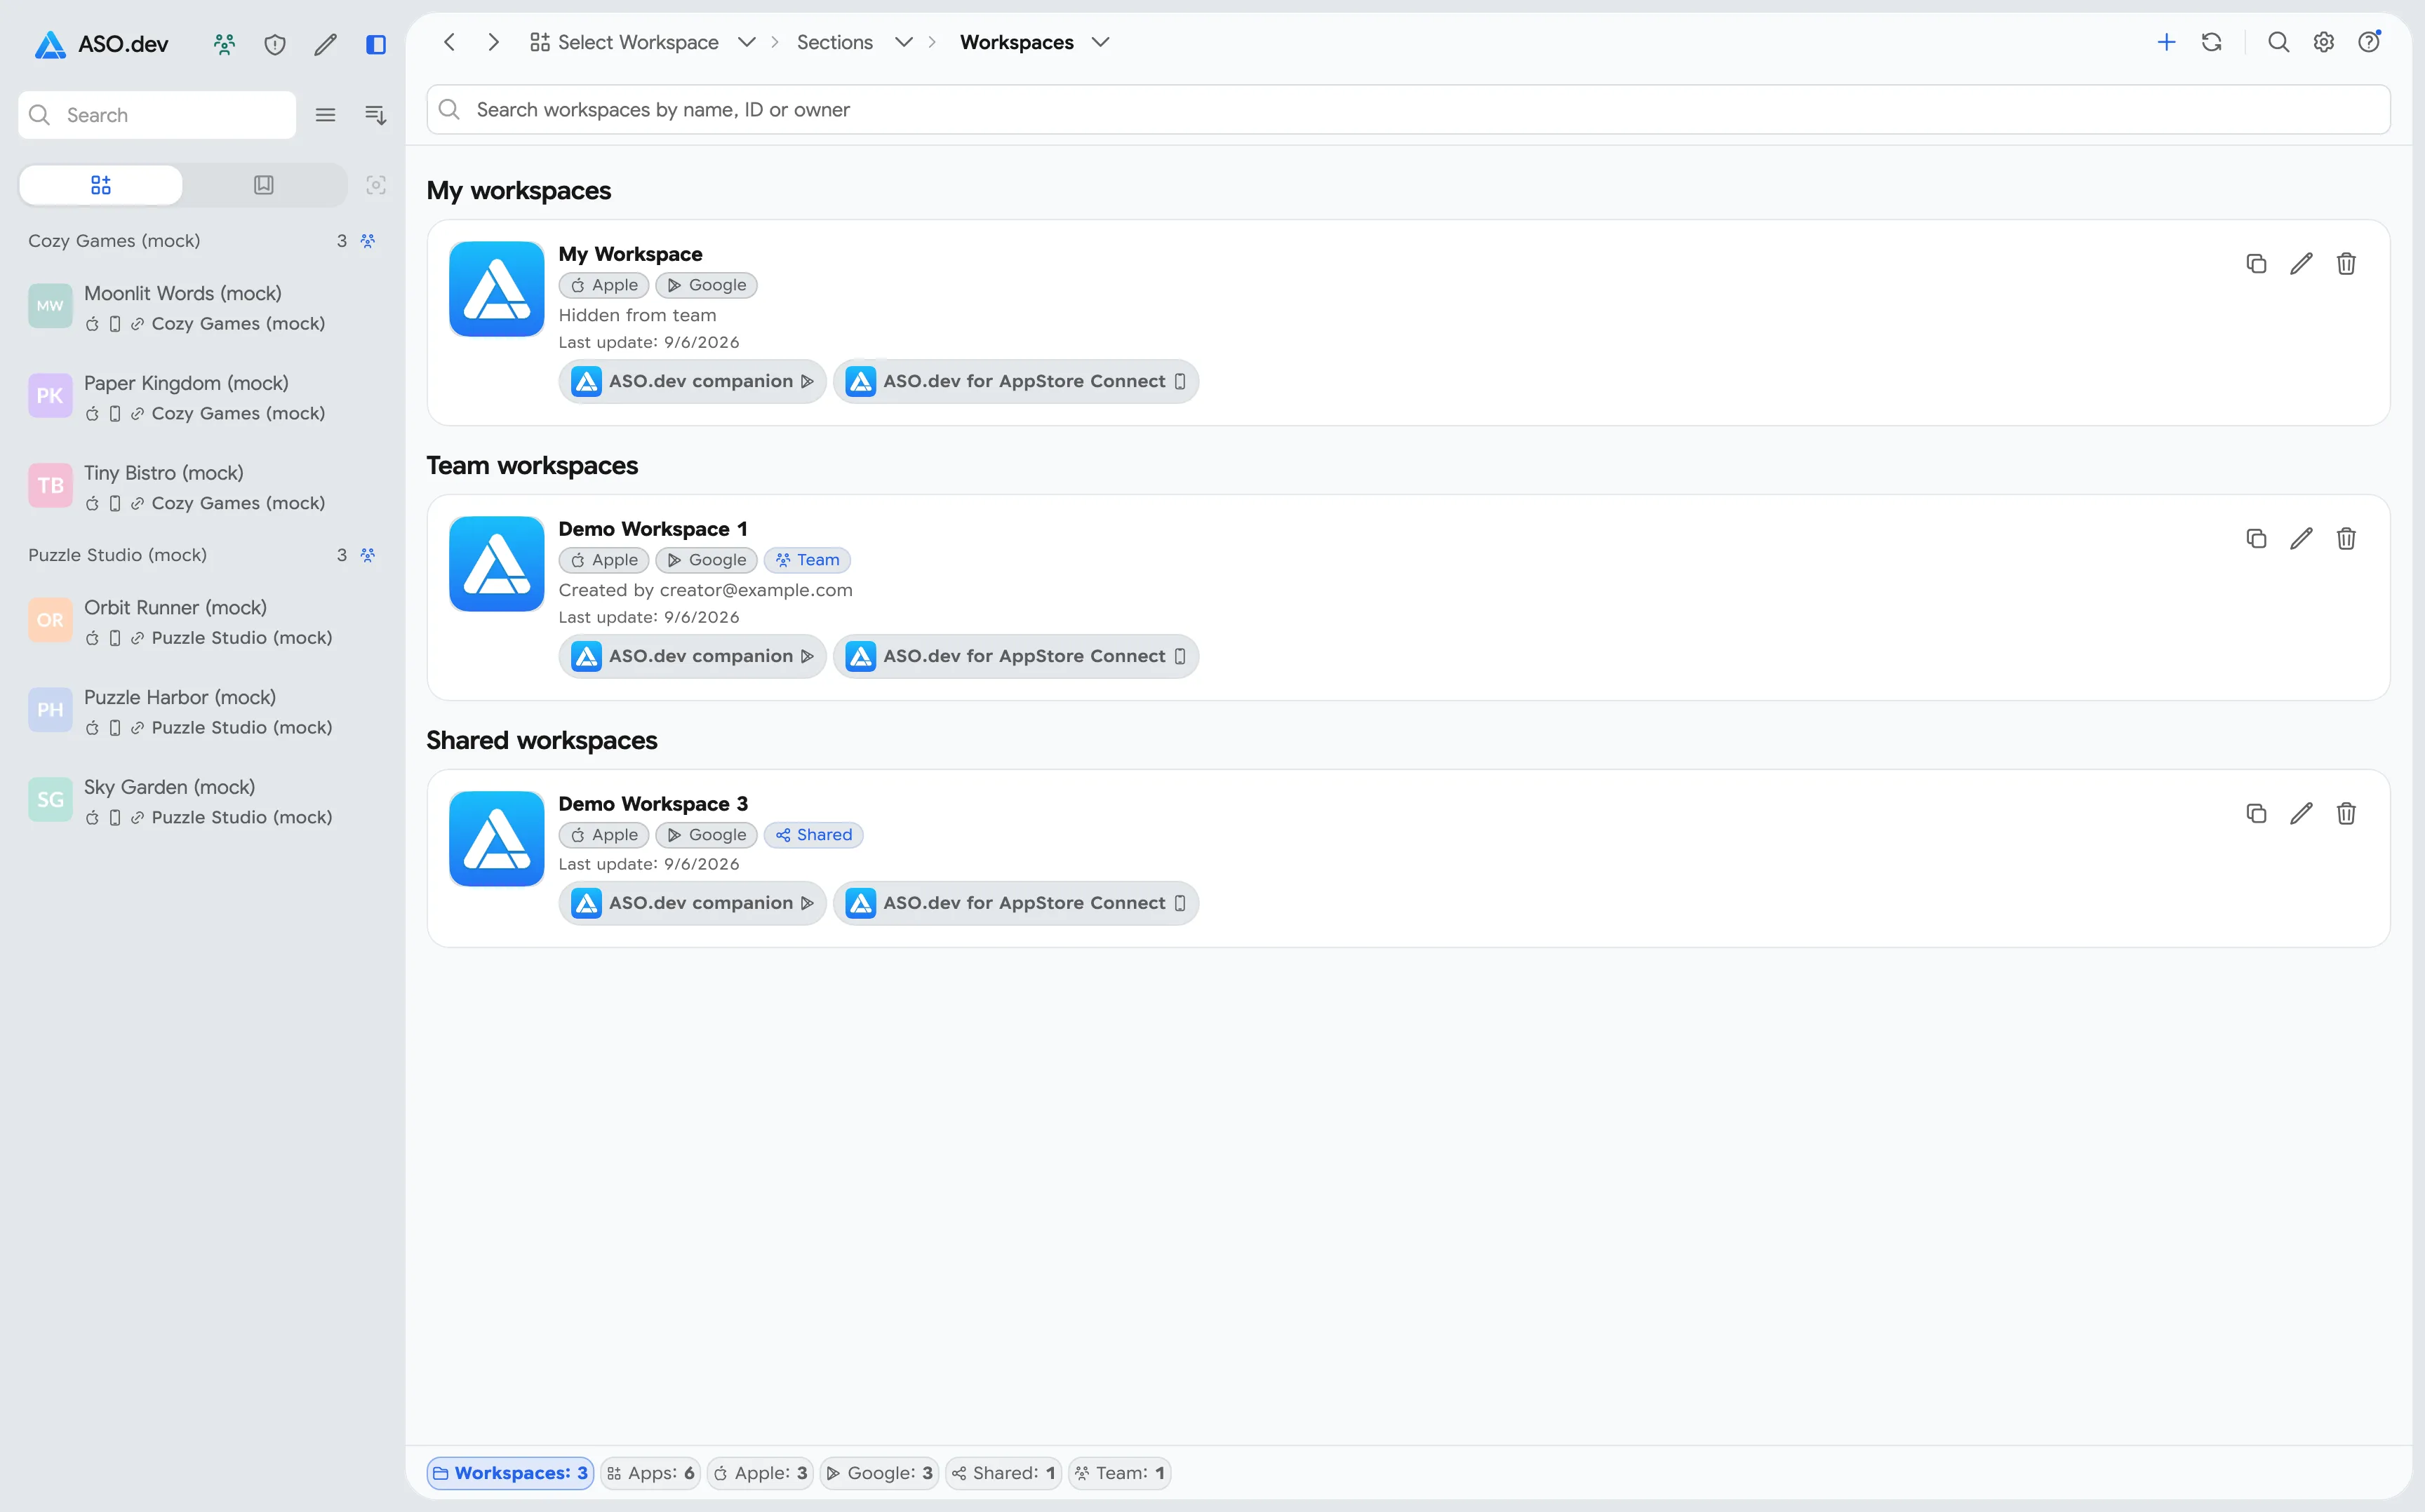Click the pencil icon in sidebar header
2425x1512 pixels.
click(x=325, y=44)
